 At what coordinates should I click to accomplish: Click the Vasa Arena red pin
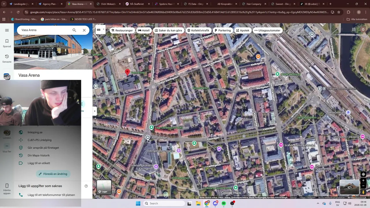pos(127,72)
